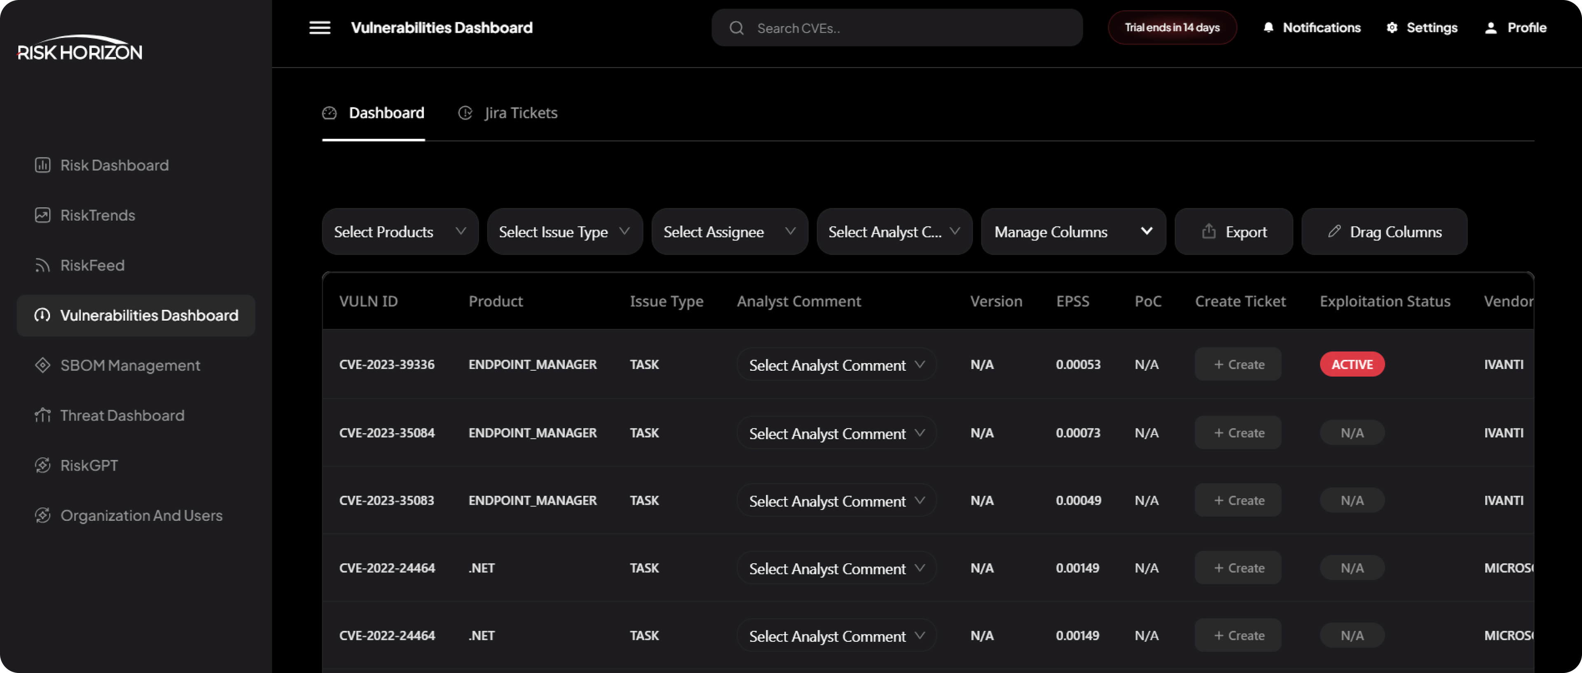Click the Dashboard tab gauge icon

[x=330, y=113]
